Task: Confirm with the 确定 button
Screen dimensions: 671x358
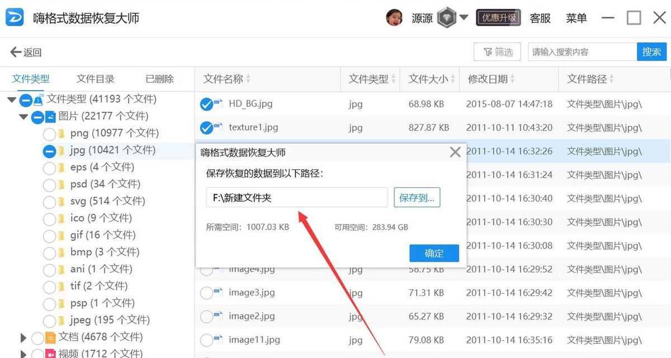Action: click(x=434, y=253)
